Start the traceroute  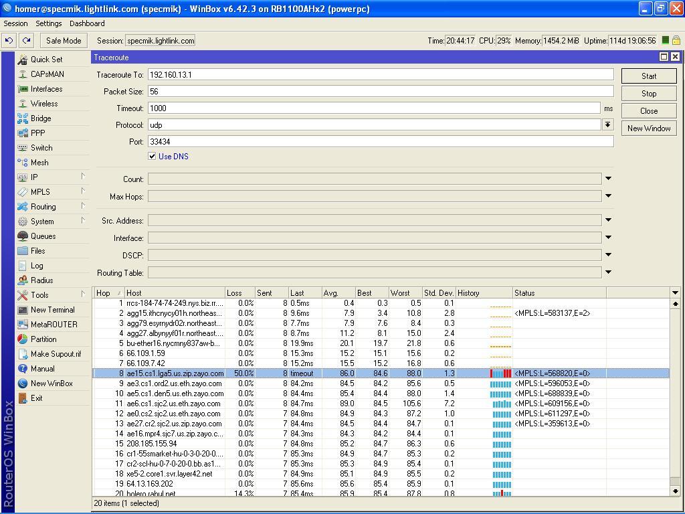pyautogui.click(x=648, y=76)
